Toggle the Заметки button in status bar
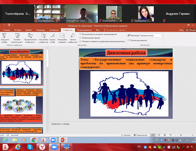This screenshot has height=151, width=196. [x=126, y=135]
